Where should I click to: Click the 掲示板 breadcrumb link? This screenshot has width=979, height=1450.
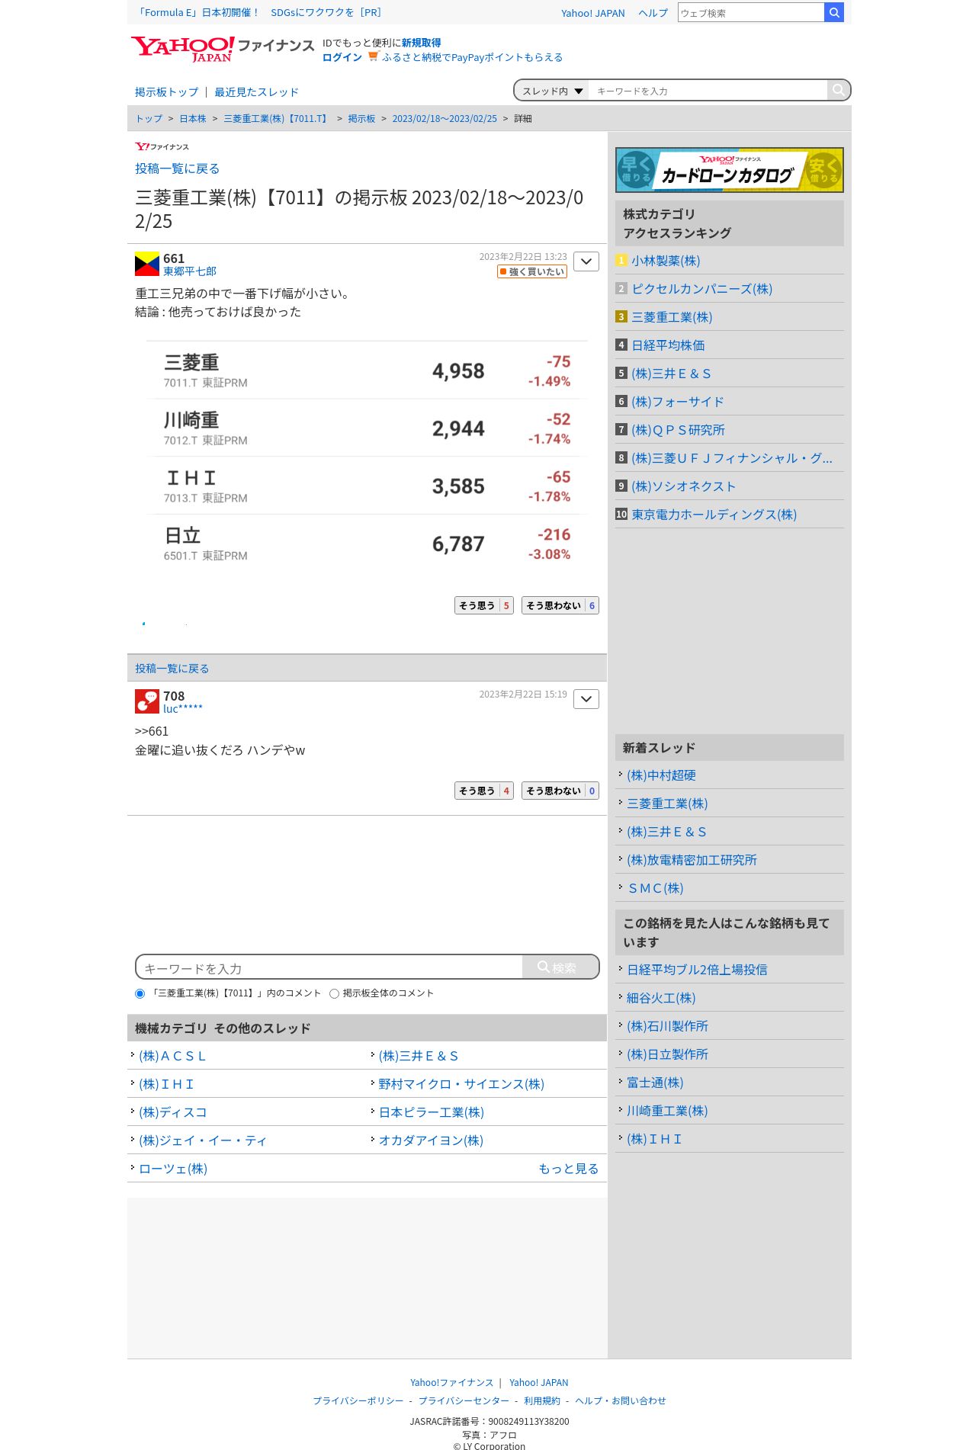pos(361,119)
